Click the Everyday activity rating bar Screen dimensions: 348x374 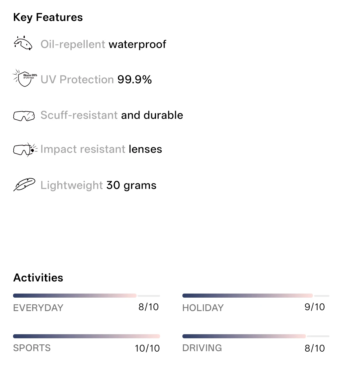(x=86, y=296)
